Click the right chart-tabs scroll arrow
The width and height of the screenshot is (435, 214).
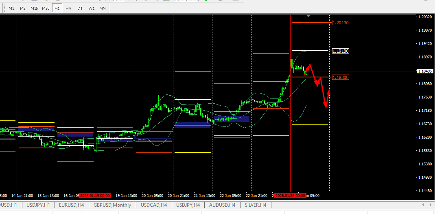(430, 205)
